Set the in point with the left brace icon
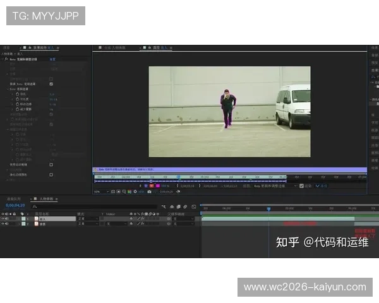The width and height of the screenshot is (379, 303). 177,186
